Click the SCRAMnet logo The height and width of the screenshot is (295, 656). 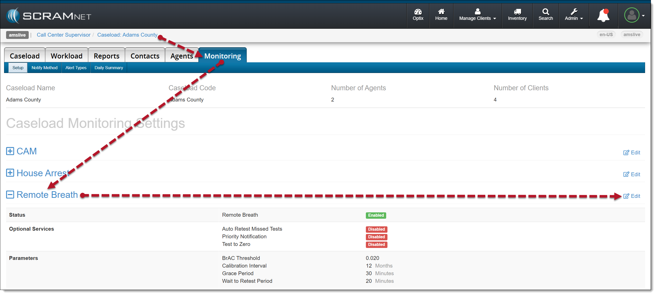tap(48, 16)
